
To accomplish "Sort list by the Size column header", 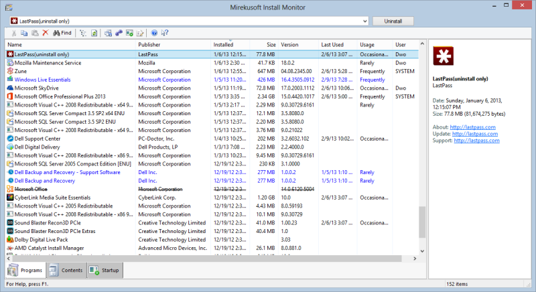I will point(264,45).
